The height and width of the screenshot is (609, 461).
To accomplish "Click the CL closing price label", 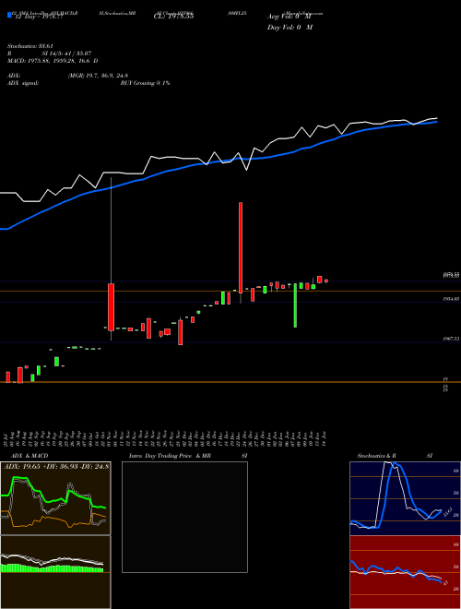I will pyautogui.click(x=174, y=17).
